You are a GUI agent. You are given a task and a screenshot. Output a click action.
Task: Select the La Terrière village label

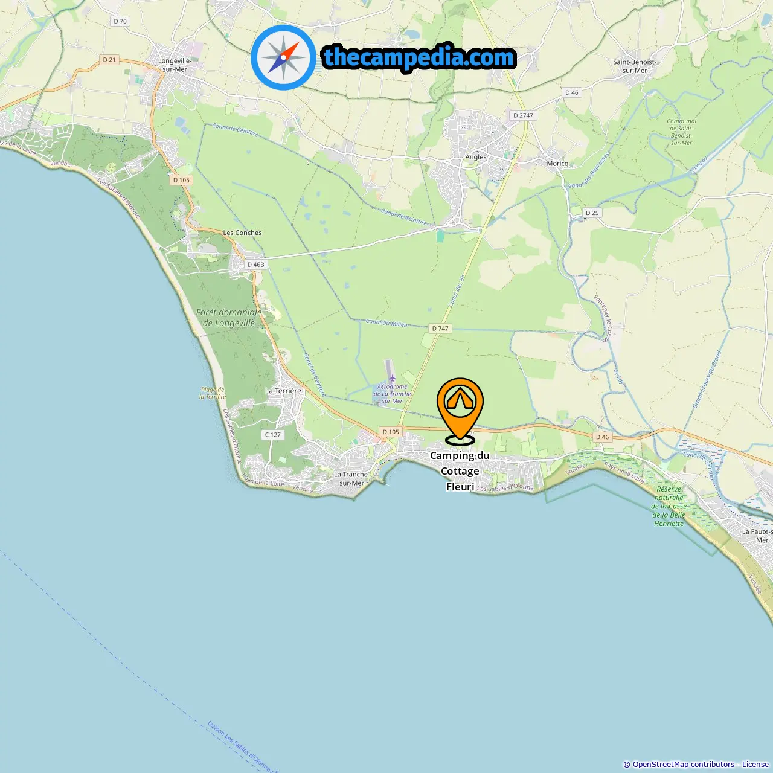pyautogui.click(x=283, y=391)
